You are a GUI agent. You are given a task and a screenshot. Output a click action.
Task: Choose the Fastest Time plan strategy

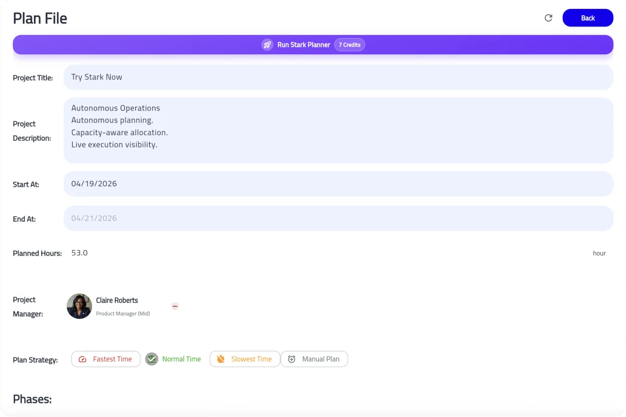112,359
